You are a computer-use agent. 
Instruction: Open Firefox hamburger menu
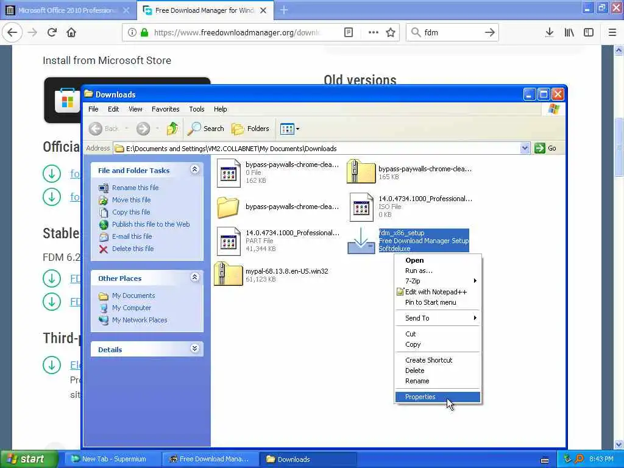click(x=612, y=32)
